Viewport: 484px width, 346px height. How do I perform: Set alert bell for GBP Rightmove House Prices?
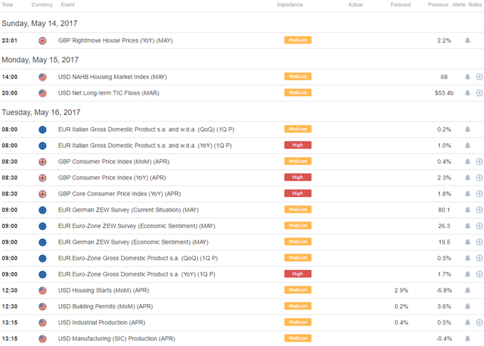coord(468,40)
